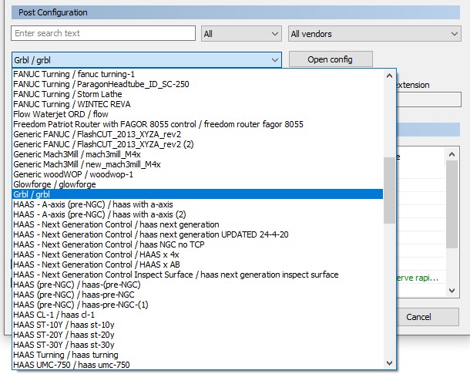Select Generic FANUC / FlashCUT_2013_XYZA_rev2 (2)
Viewport: 470px width, 374px height.
[197, 144]
